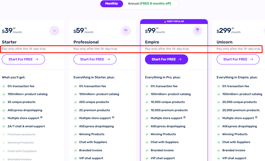Click the Starter plan layer icon
Image resolution: width=265 pixels, height=161 pixels.
(x=54, y=31)
